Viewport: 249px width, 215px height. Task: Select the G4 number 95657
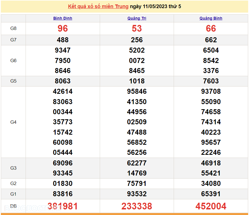[211, 142]
